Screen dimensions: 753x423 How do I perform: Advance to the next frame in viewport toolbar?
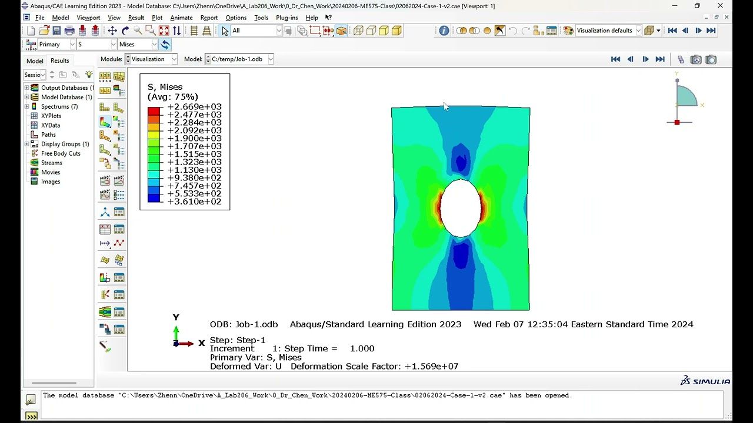click(645, 59)
